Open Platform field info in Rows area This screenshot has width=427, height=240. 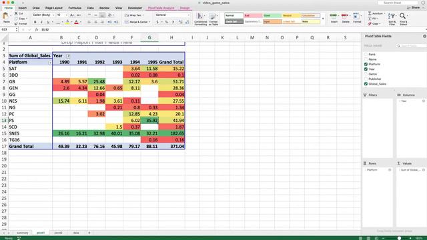tap(390, 170)
